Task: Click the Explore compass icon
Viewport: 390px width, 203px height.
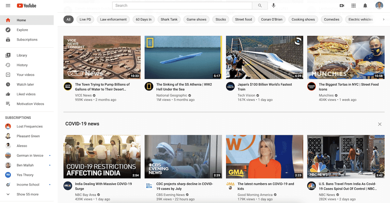Action: pyautogui.click(x=8, y=30)
